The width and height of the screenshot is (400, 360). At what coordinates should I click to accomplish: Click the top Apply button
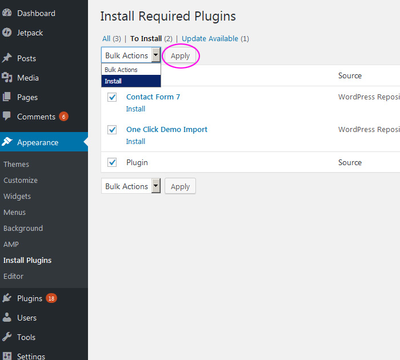(181, 55)
